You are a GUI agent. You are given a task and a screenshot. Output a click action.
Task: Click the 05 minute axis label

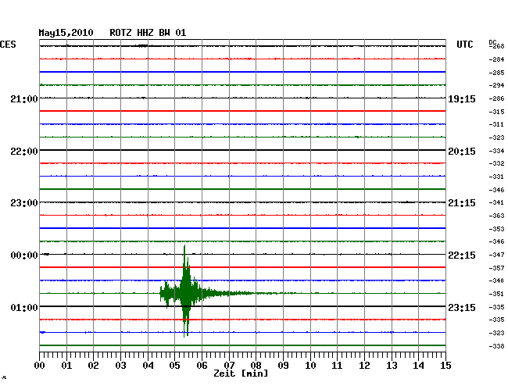(174, 366)
